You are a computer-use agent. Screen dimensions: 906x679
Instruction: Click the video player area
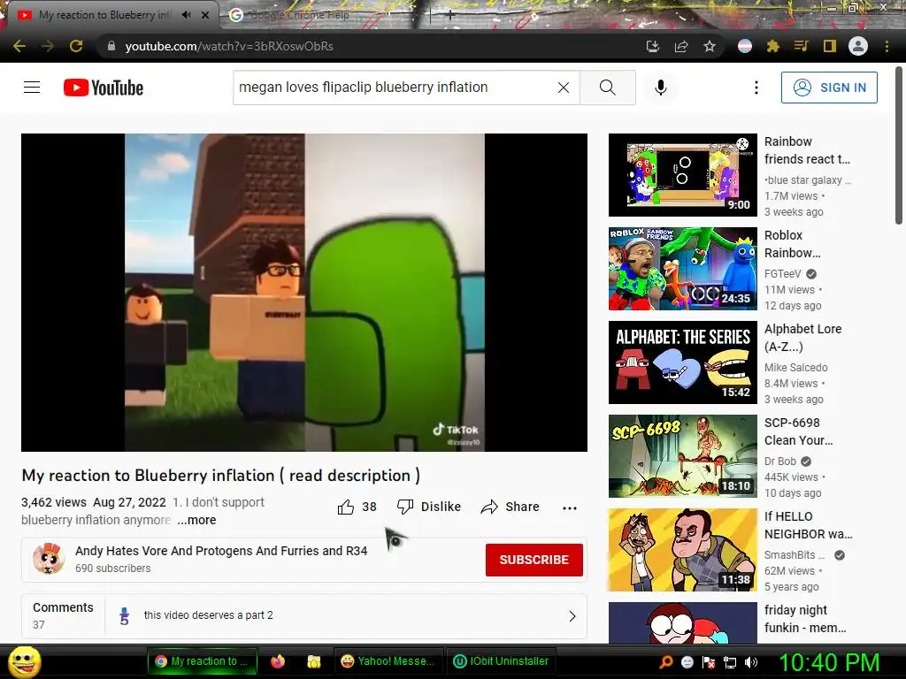tap(304, 292)
